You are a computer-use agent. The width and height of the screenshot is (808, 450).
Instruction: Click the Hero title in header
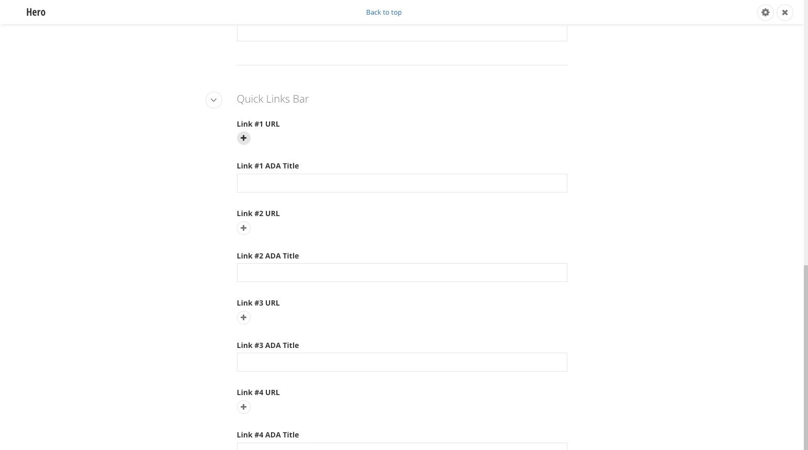(36, 12)
